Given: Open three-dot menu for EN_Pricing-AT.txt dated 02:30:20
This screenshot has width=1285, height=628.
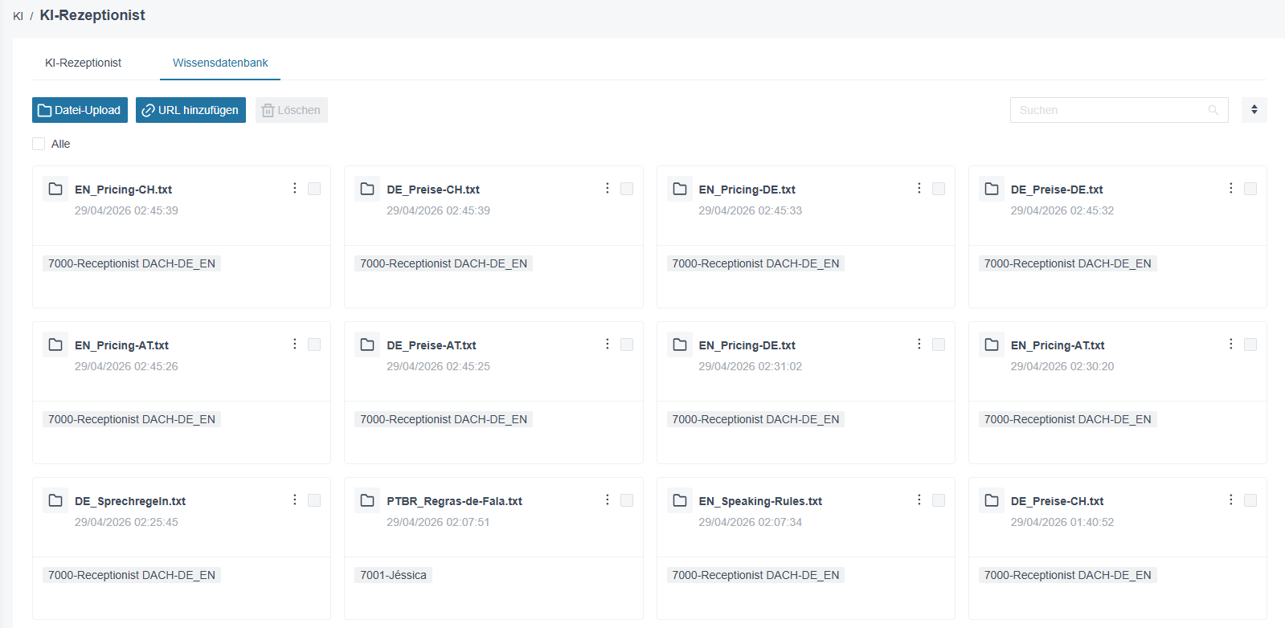Looking at the screenshot, I should (1230, 344).
